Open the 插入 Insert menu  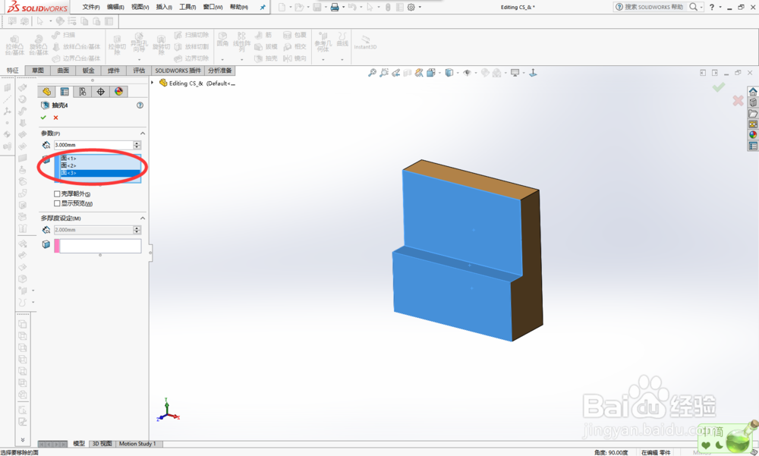click(x=164, y=7)
